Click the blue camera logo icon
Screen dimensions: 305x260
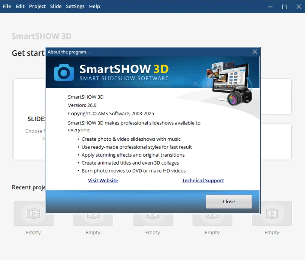pyautogui.click(x=64, y=72)
